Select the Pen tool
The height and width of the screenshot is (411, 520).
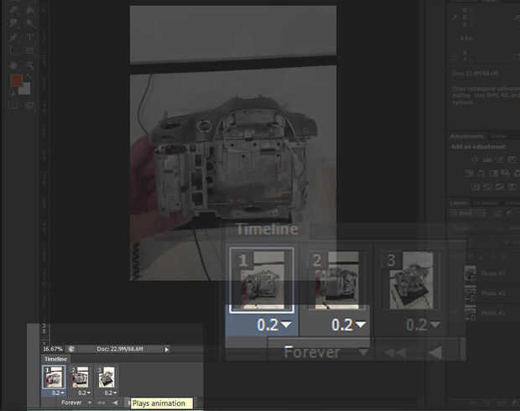pyautogui.click(x=13, y=37)
